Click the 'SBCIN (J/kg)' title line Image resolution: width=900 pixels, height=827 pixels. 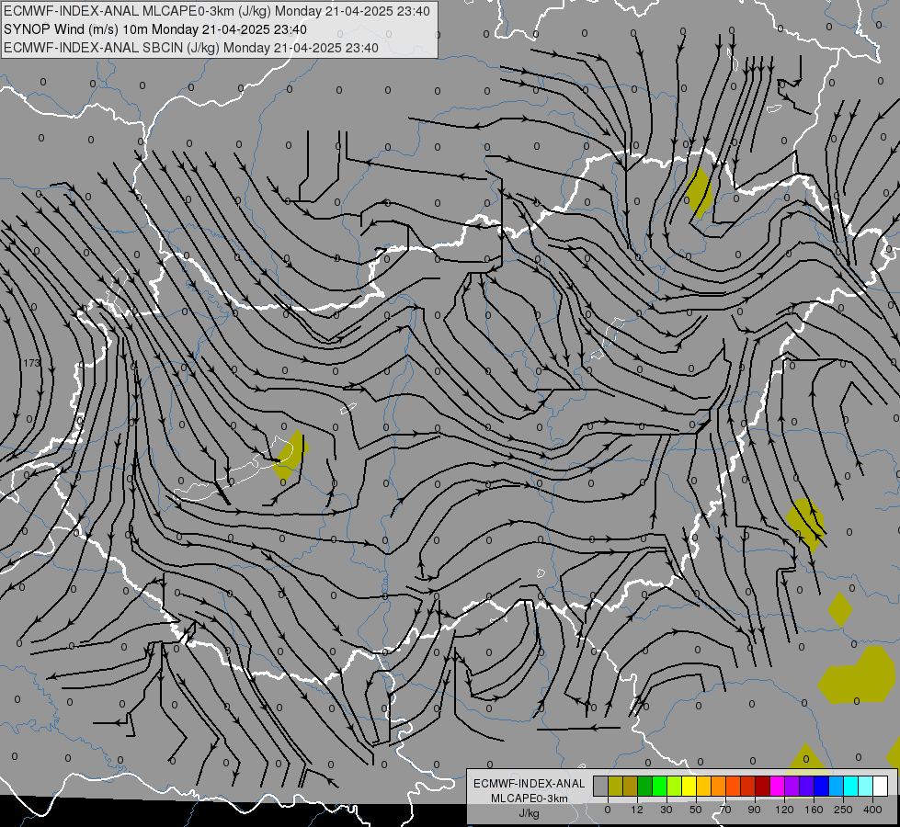coord(191,48)
